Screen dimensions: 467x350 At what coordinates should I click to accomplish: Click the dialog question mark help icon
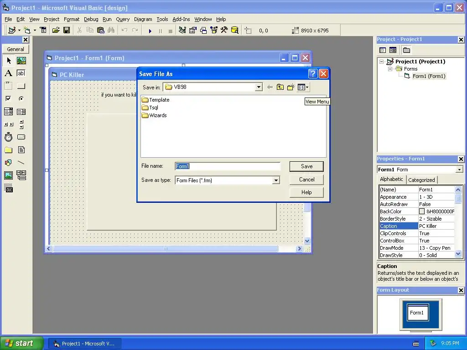[x=313, y=73]
